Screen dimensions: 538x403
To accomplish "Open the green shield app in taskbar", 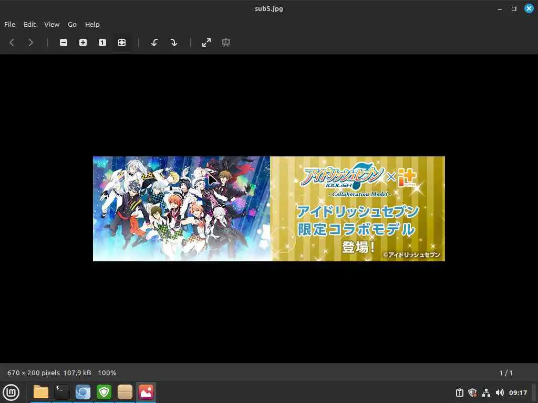I will pyautogui.click(x=104, y=392).
